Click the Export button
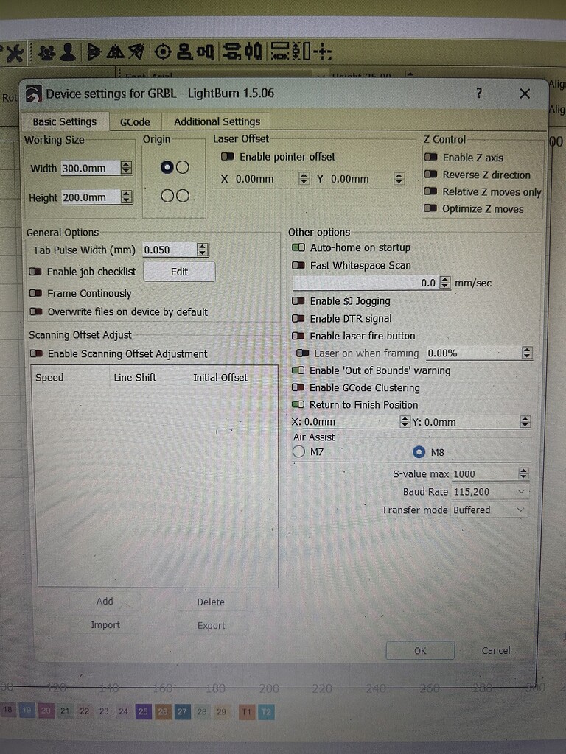566x754 pixels. pos(211,626)
